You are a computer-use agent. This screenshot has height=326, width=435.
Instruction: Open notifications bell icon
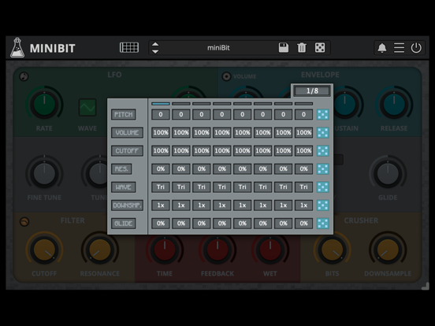coord(382,48)
